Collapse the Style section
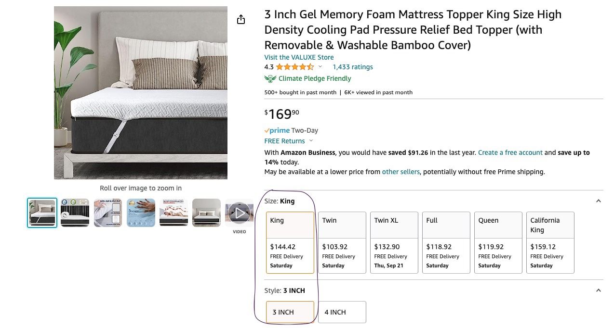Viewport: 614px width, 328px height. tap(598, 290)
